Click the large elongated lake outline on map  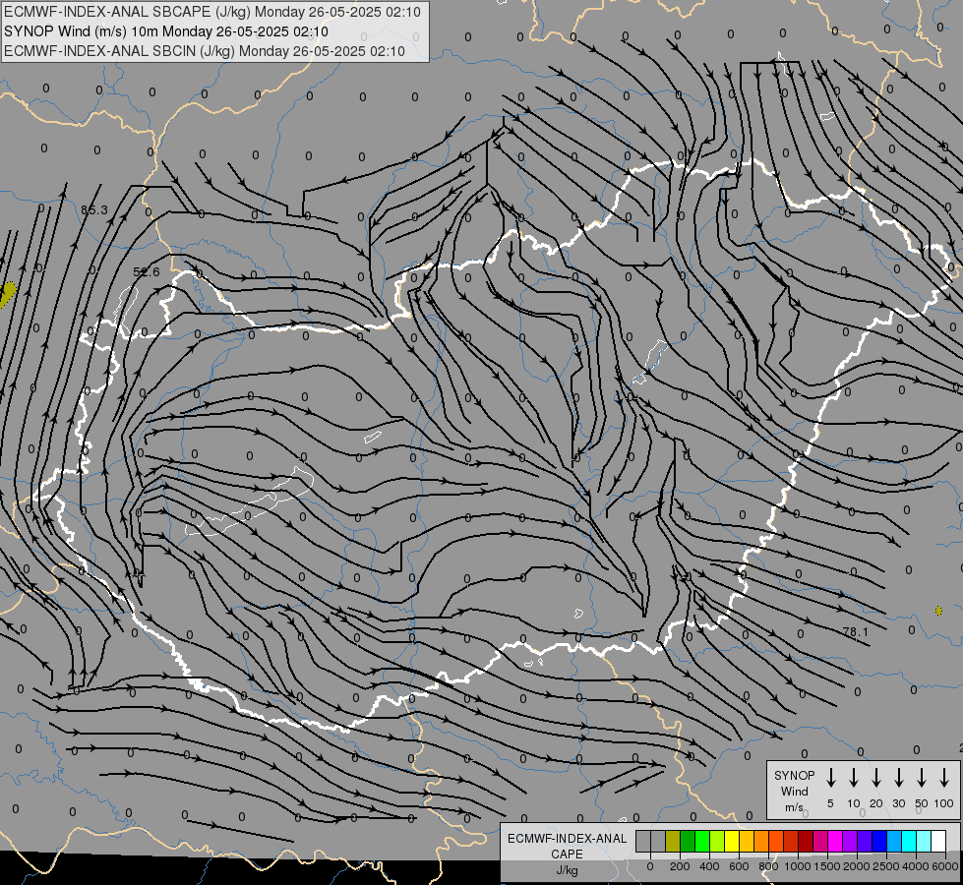[x=250, y=501]
